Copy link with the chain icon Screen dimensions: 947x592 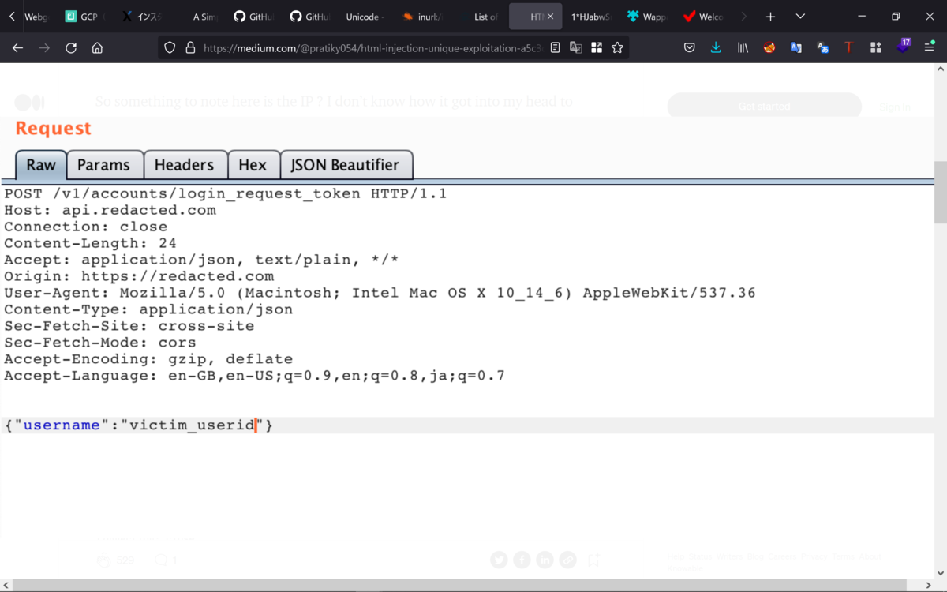pos(568,560)
